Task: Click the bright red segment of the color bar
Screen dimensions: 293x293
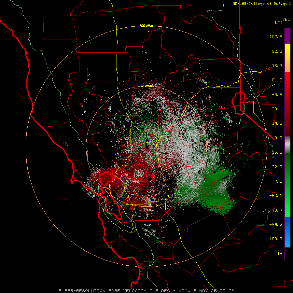Action: tap(287, 79)
